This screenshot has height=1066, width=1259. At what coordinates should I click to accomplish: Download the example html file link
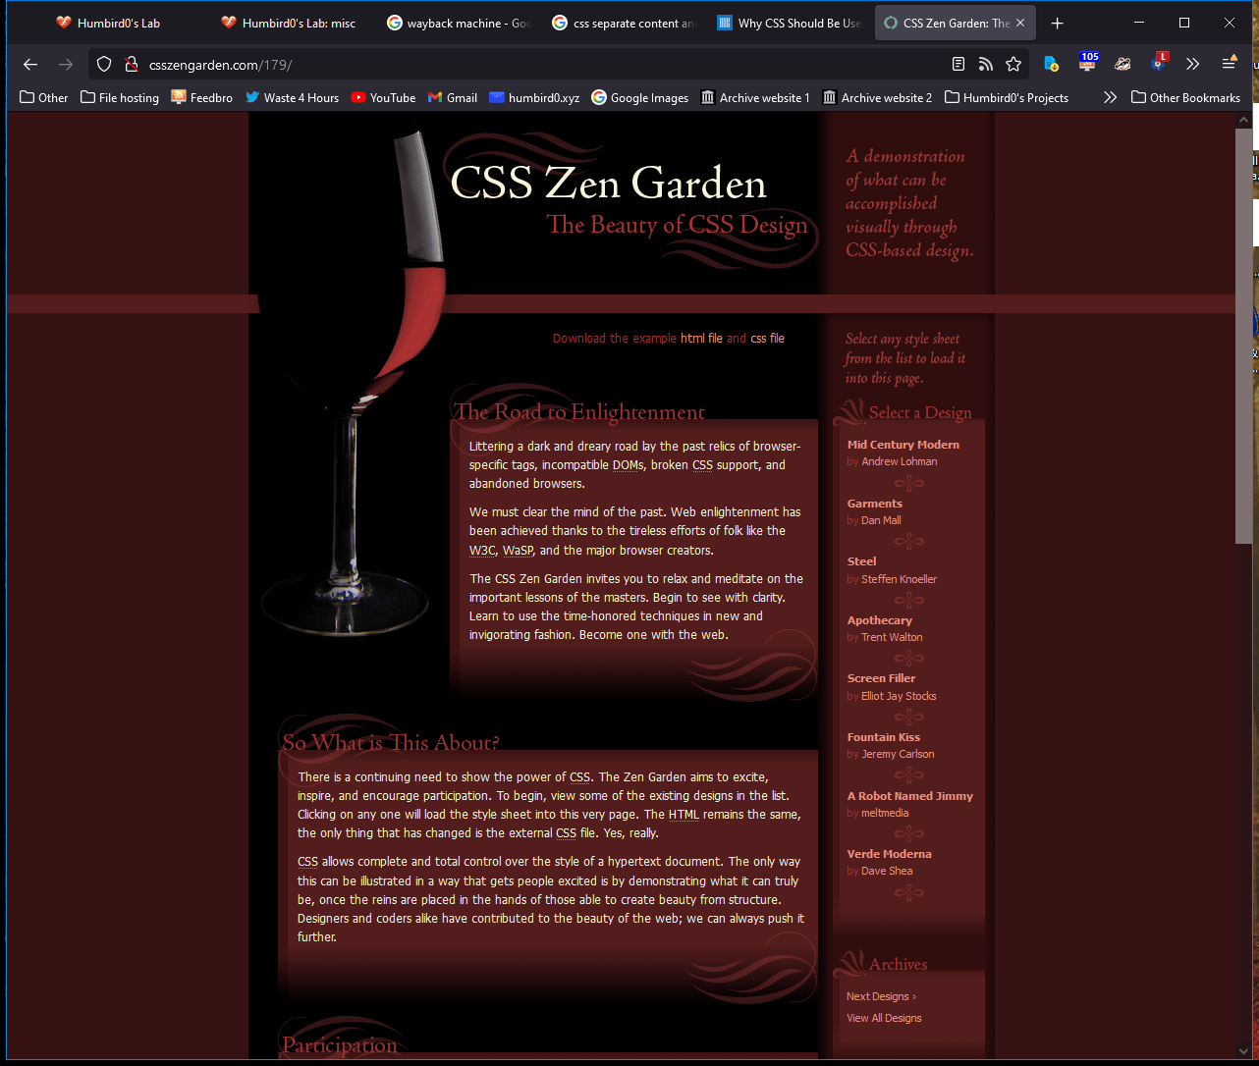[701, 339]
